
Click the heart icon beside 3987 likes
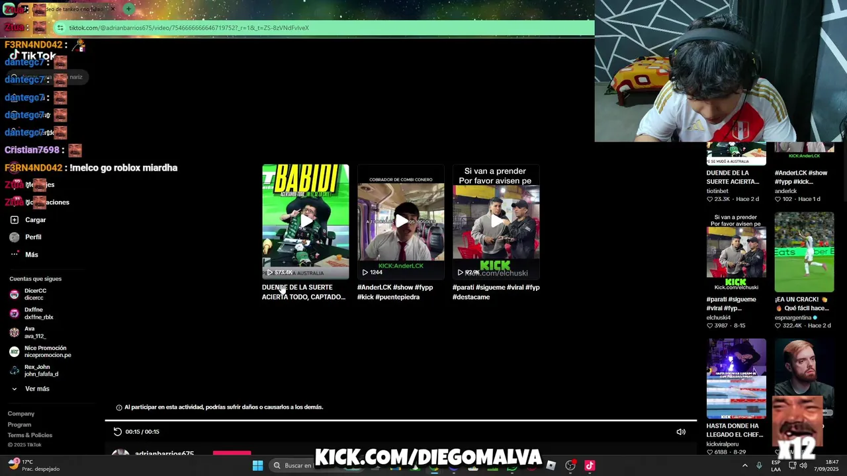tap(710, 326)
